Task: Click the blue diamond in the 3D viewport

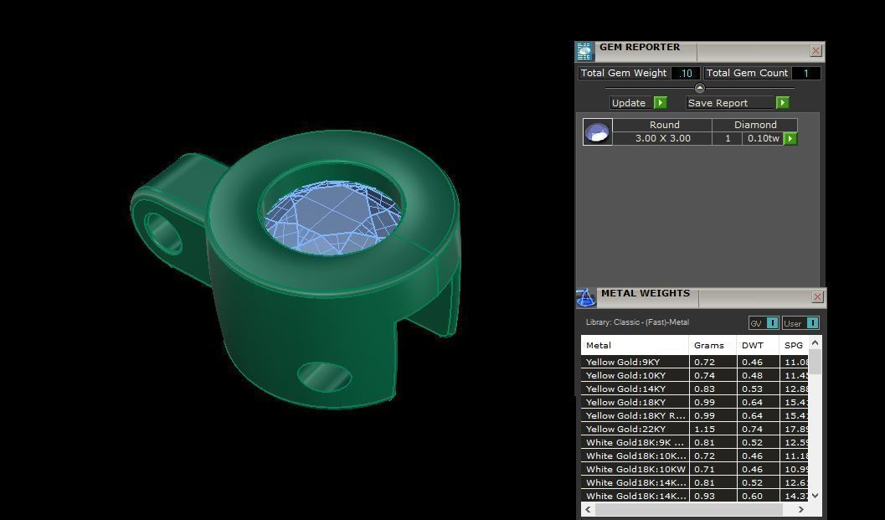Action: (x=333, y=218)
